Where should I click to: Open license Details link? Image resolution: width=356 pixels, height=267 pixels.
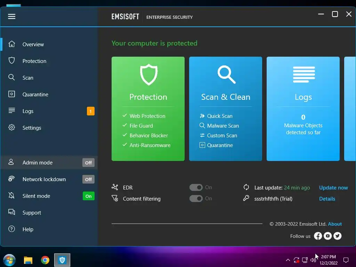point(327,199)
